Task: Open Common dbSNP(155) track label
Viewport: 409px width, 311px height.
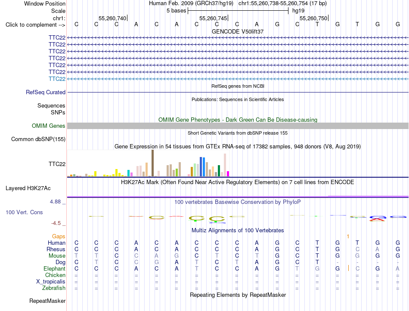Action: pyautogui.click(x=38, y=139)
